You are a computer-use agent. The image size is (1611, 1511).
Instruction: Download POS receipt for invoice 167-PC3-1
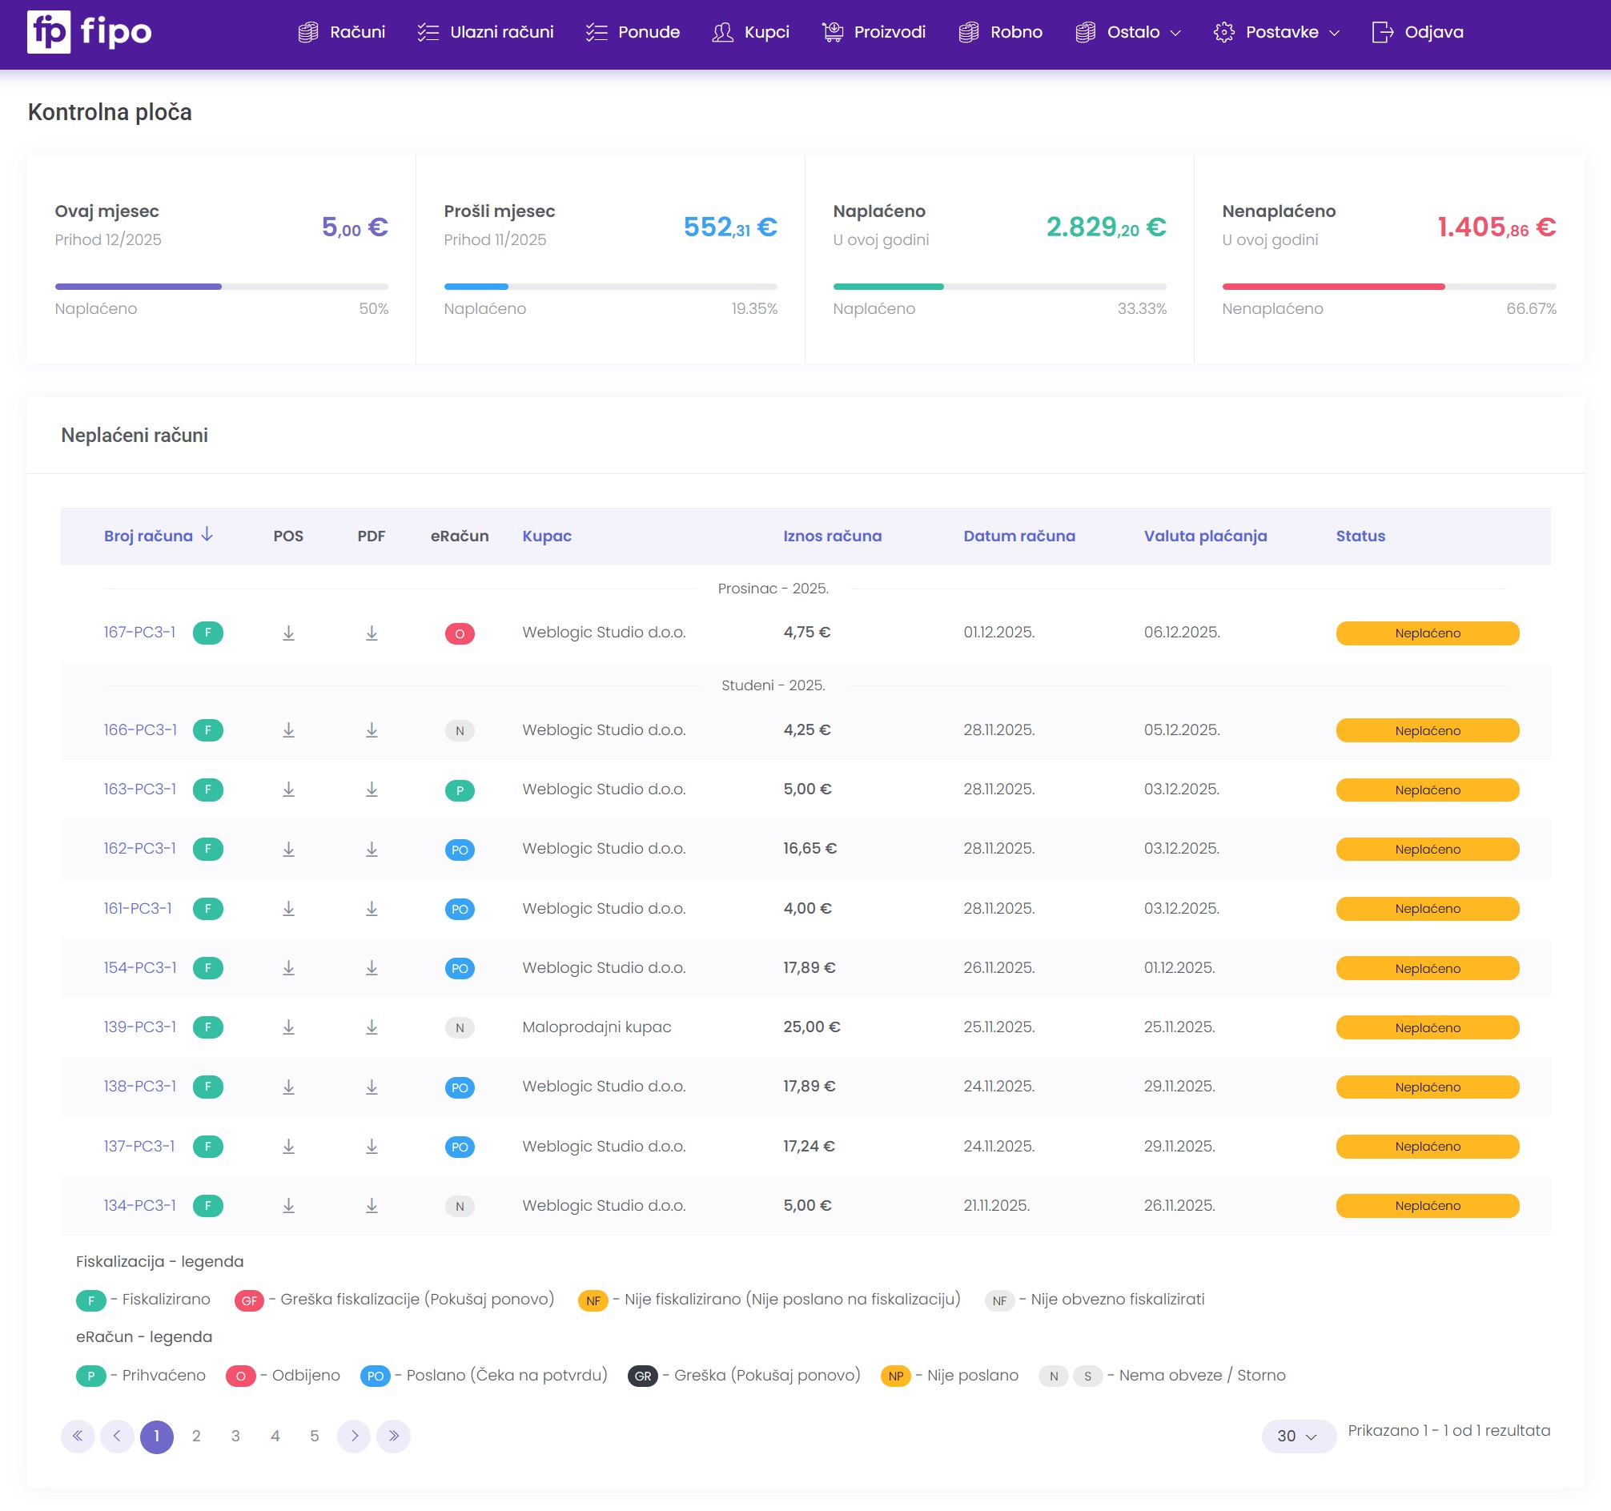pyautogui.click(x=288, y=633)
